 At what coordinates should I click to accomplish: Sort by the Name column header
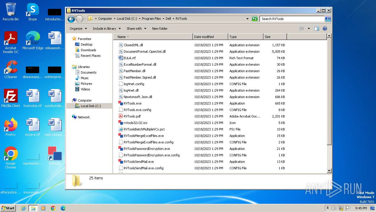coord(153,37)
